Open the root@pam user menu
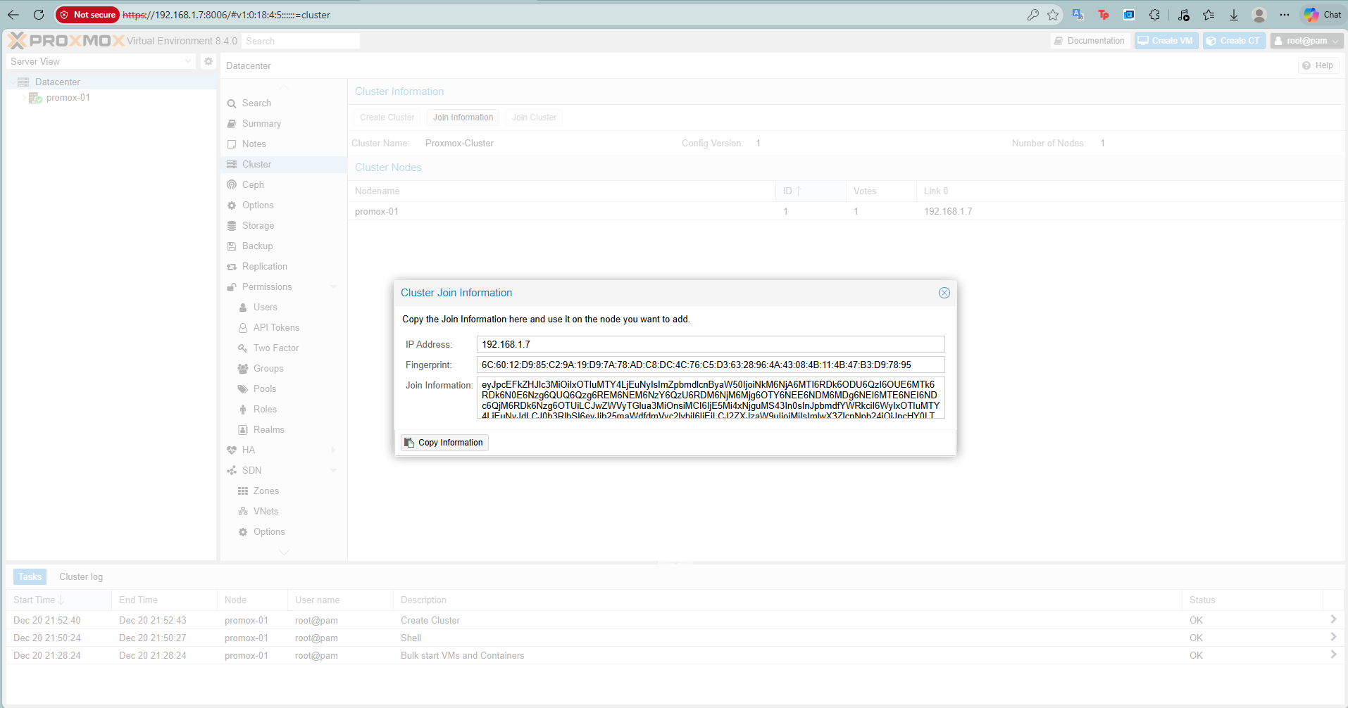The width and height of the screenshot is (1348, 708). click(x=1306, y=41)
